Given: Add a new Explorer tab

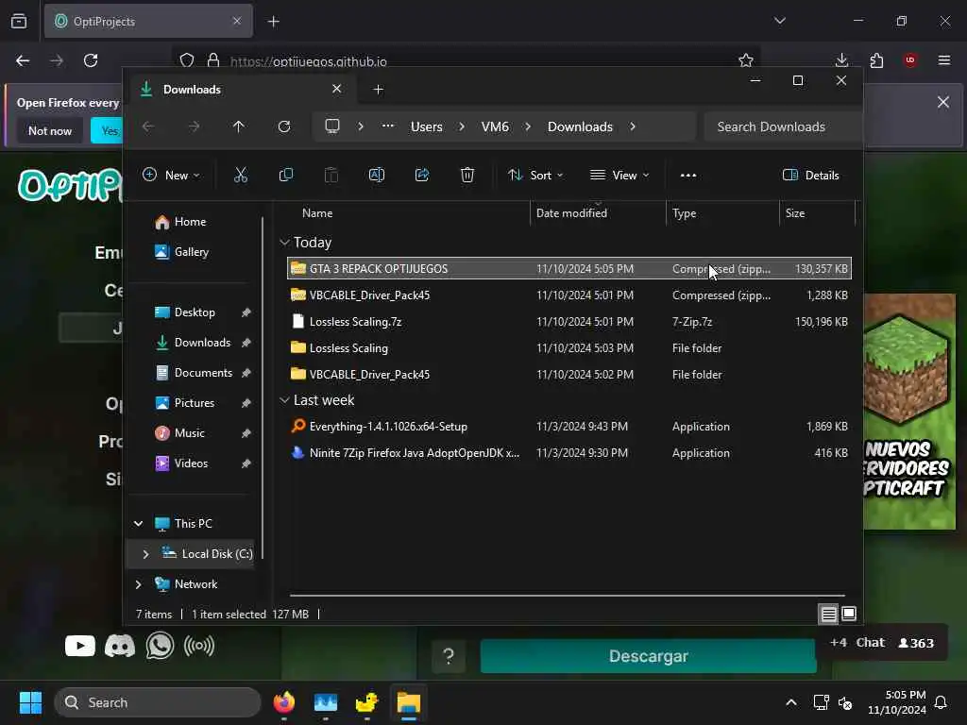Looking at the screenshot, I should tap(378, 90).
